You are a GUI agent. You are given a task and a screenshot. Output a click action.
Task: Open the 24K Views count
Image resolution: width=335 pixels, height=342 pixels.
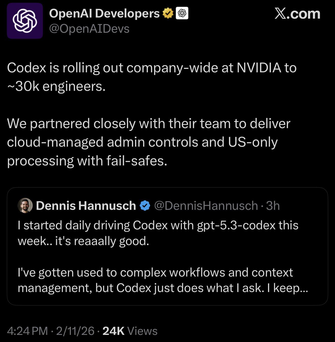[130, 331]
